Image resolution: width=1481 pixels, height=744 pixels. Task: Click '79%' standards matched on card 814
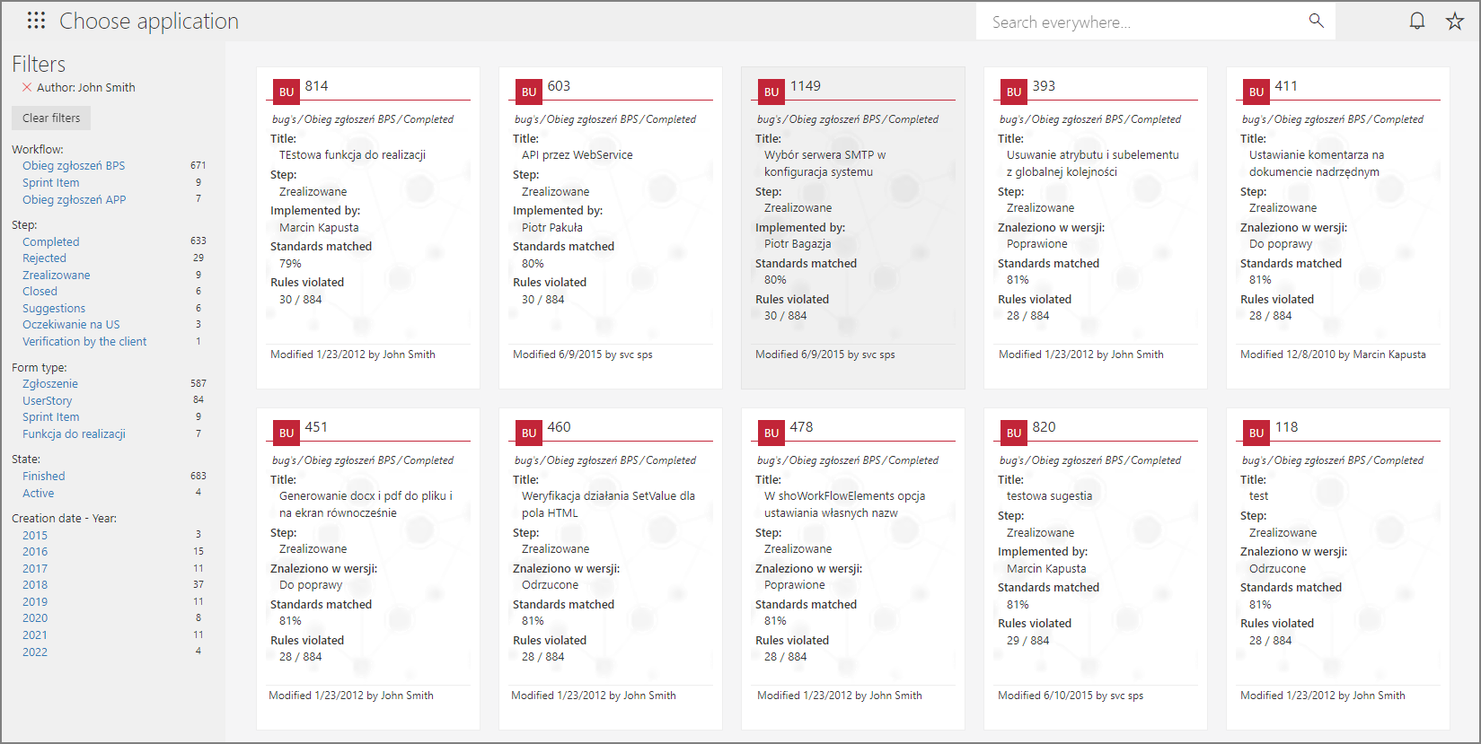[x=290, y=263]
